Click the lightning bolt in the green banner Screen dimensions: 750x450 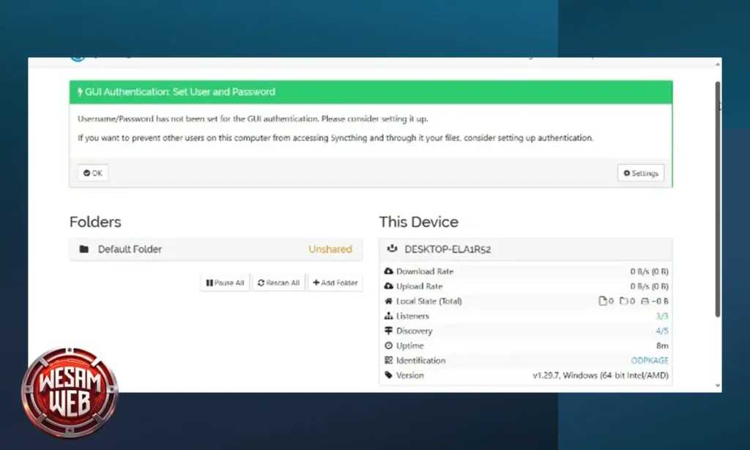pos(79,92)
